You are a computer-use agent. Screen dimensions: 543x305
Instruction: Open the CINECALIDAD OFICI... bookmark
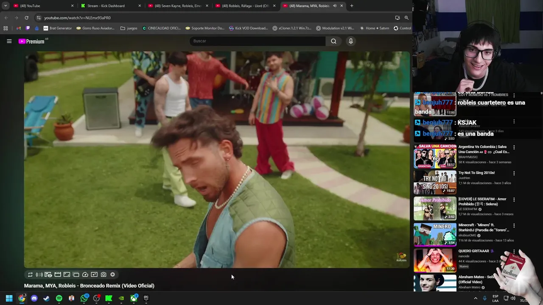(x=162, y=28)
